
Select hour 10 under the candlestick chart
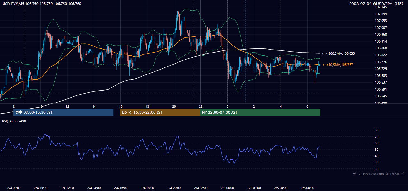pyautogui.click(x=41, y=106)
